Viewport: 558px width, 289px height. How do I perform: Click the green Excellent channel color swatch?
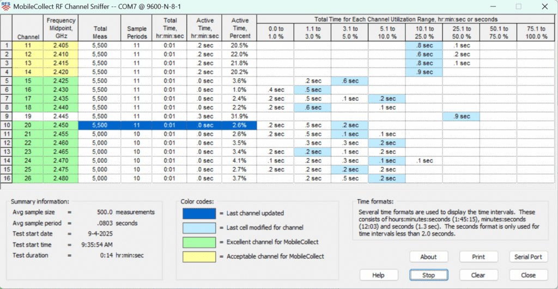click(x=198, y=241)
